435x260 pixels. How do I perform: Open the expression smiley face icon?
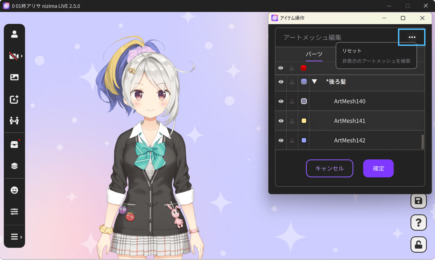(14, 190)
